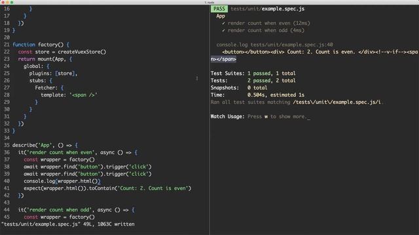Click 'Test Suites: 1 passed, 1 total'

point(253,73)
